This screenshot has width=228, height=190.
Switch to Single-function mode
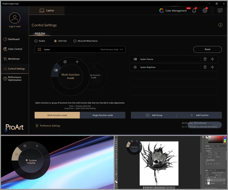(103, 115)
